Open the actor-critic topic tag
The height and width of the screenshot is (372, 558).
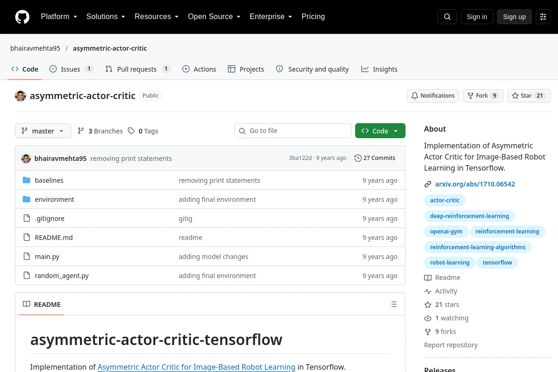(x=445, y=200)
